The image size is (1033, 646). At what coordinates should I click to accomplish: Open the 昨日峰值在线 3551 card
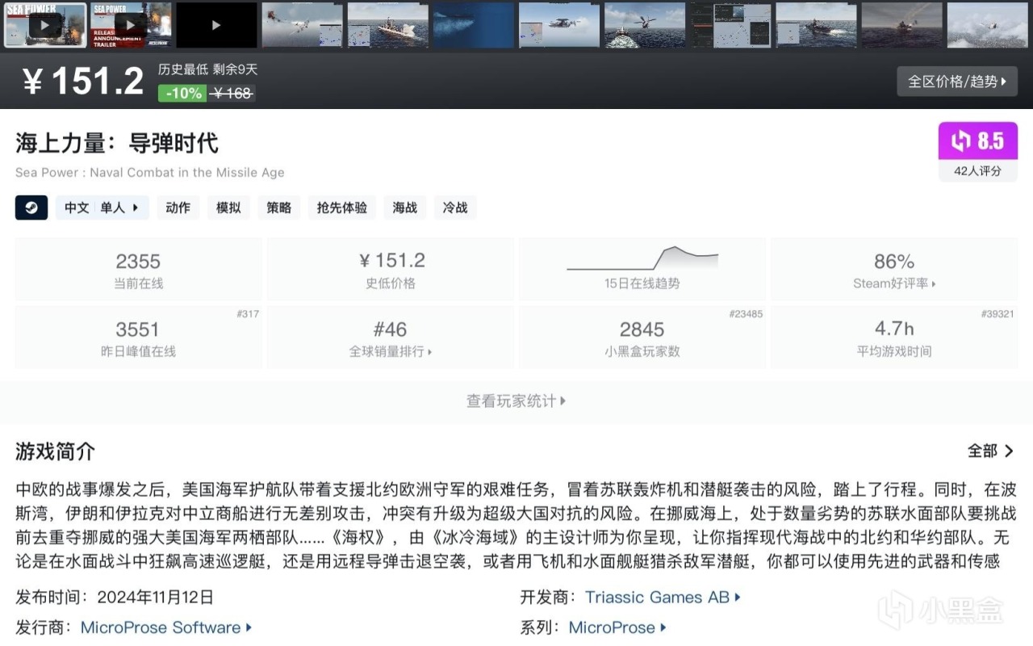(138, 338)
